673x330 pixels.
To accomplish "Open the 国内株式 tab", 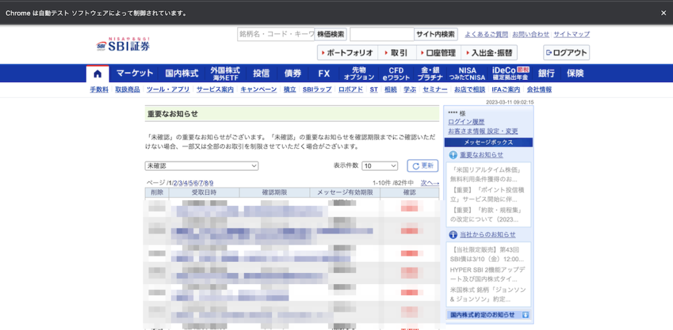I will point(182,73).
